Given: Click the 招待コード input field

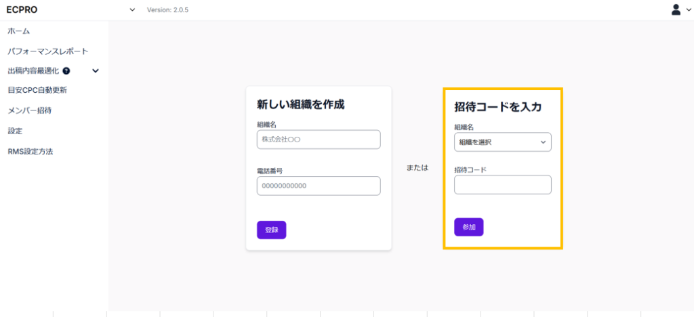Looking at the screenshot, I should 502,185.
